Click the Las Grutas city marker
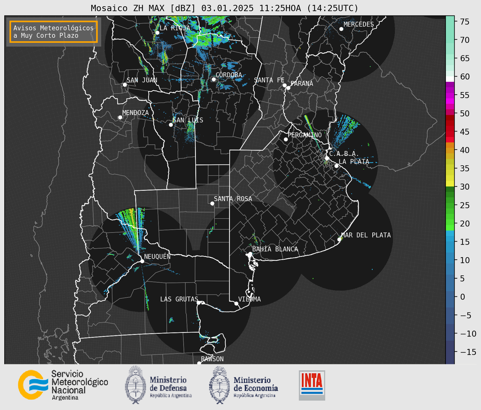 (x=199, y=303)
